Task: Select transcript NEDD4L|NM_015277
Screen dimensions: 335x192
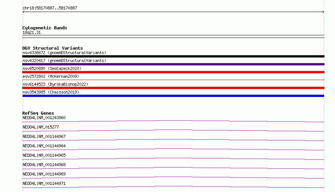Action: click(x=41, y=127)
